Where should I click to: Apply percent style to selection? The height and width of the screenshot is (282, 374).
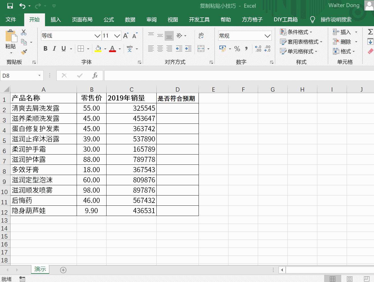(x=237, y=49)
